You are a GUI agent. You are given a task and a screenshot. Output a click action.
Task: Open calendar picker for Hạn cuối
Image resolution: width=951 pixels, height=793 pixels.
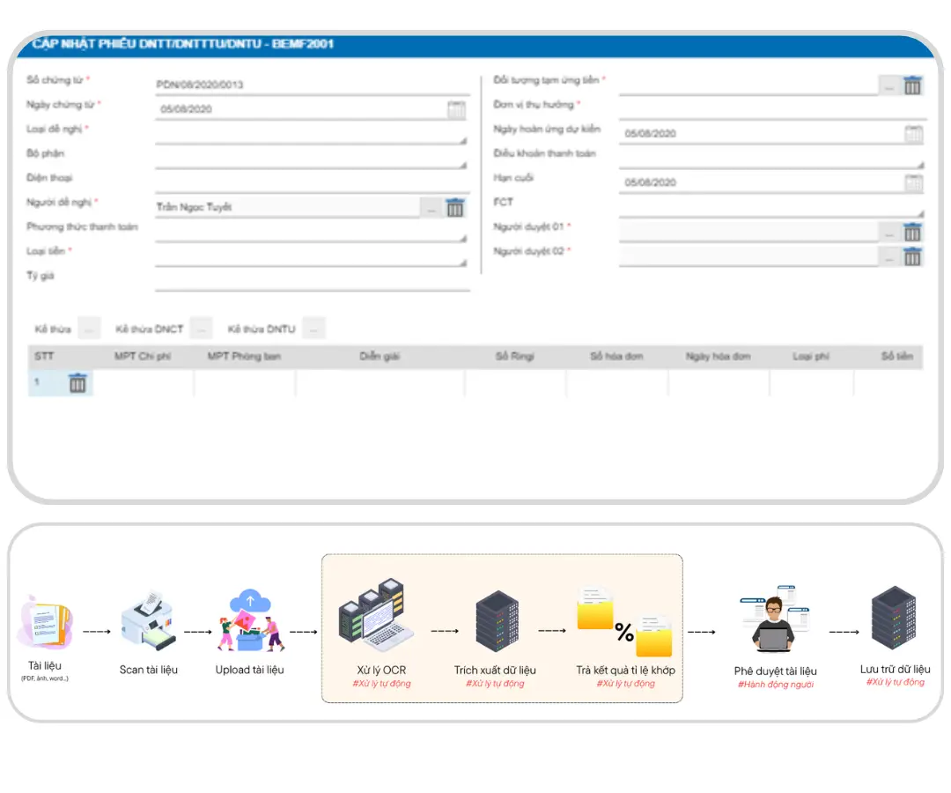pyautogui.click(x=914, y=183)
